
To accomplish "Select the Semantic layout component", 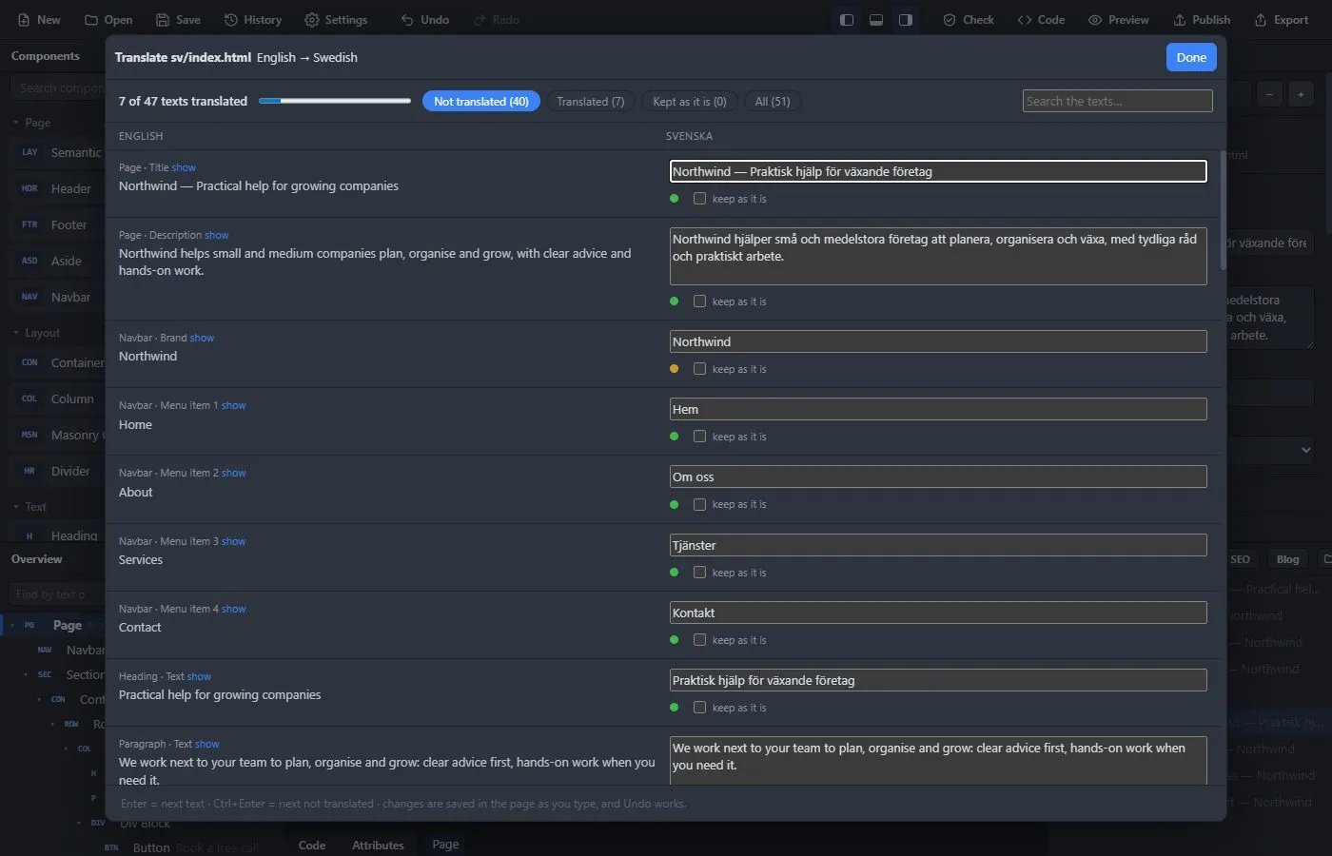I will pos(58,152).
